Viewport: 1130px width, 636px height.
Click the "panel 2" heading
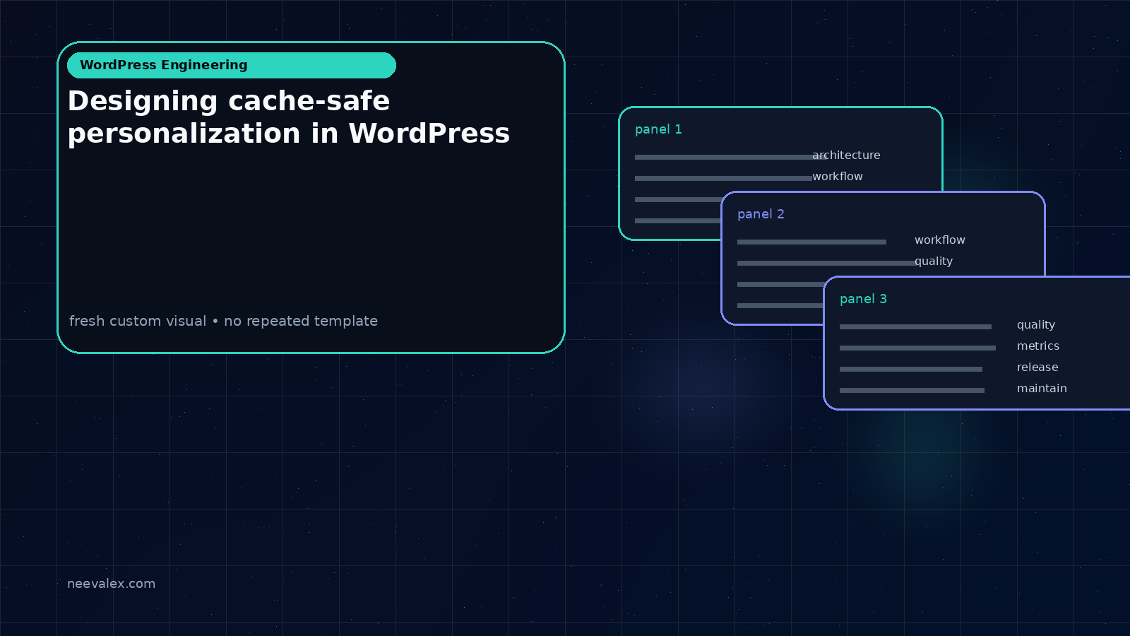point(761,214)
